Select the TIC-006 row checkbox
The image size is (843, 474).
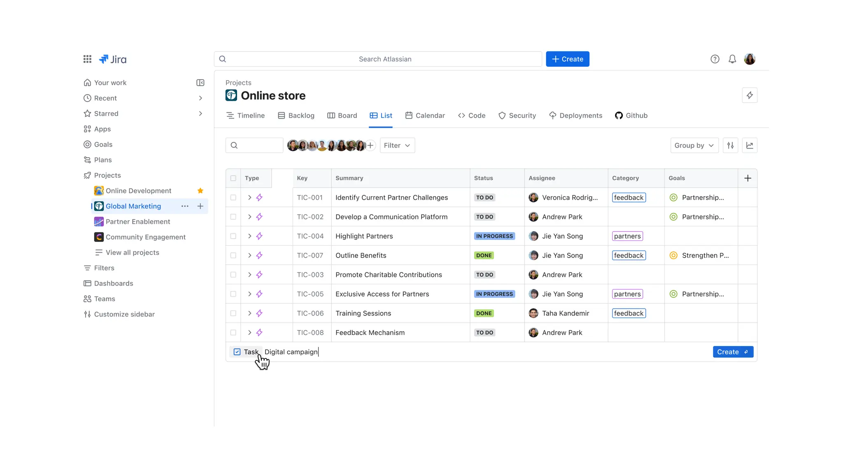(233, 313)
